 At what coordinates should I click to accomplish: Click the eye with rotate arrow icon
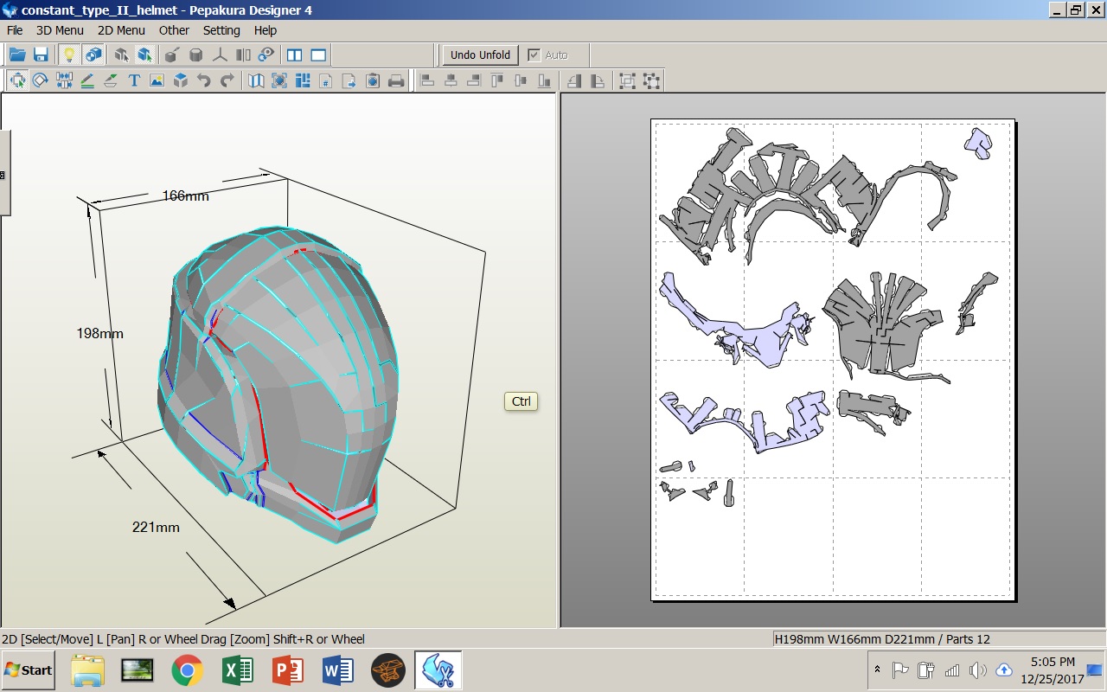(x=267, y=54)
